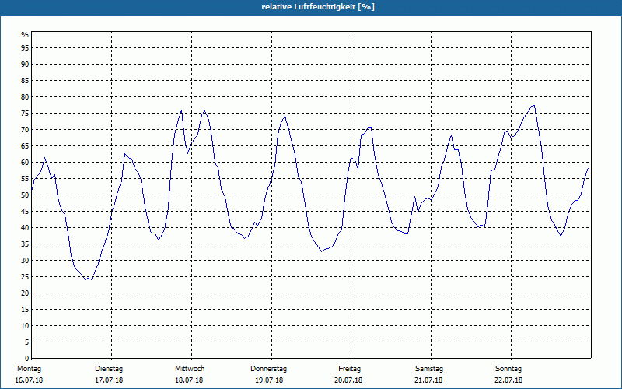
Task: Click the 50 value on y-axis
Action: [25, 195]
